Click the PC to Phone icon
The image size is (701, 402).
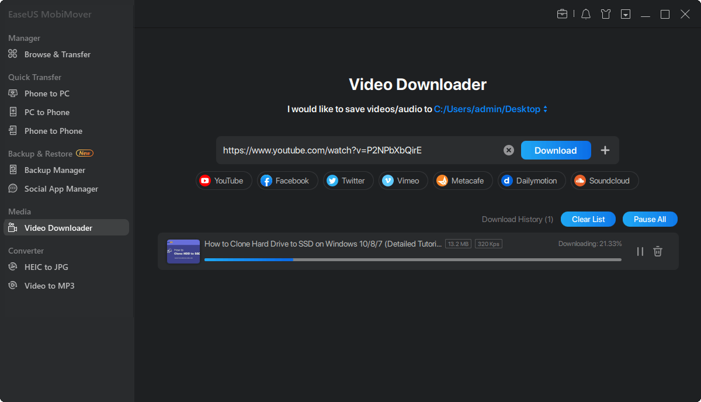13,112
